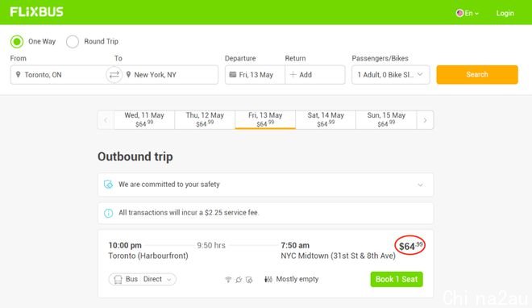Viewport: 532px width, 308px height.
Task: Swap origin and destination cities
Action: 114,75
